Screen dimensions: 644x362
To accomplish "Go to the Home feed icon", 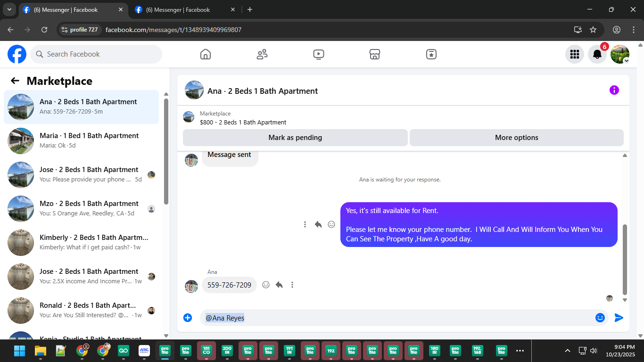I will (x=206, y=54).
